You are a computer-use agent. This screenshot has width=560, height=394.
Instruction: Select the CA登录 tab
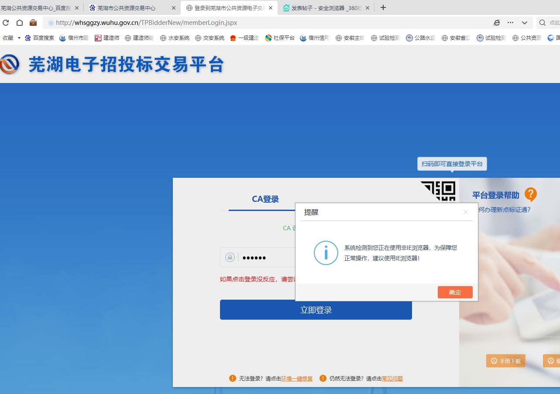coord(265,199)
